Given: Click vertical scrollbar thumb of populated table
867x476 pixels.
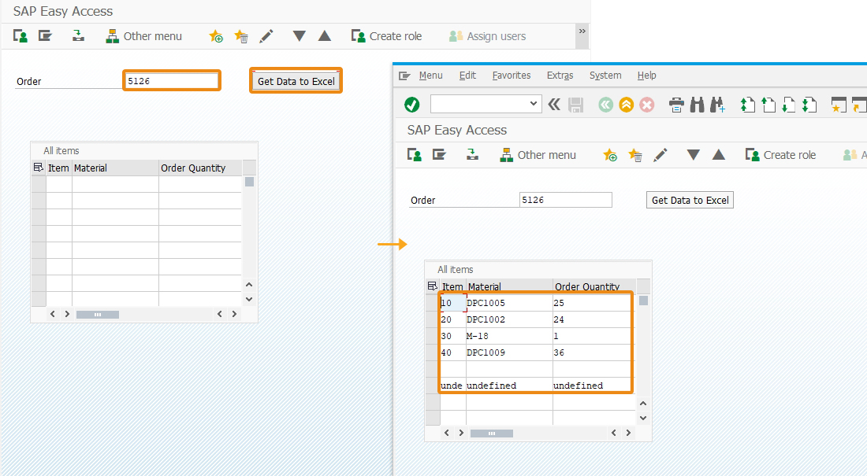Looking at the screenshot, I should pyautogui.click(x=644, y=301).
